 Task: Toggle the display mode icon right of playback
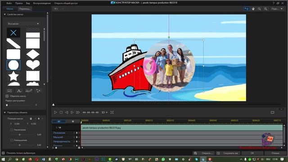click(x=272, y=112)
